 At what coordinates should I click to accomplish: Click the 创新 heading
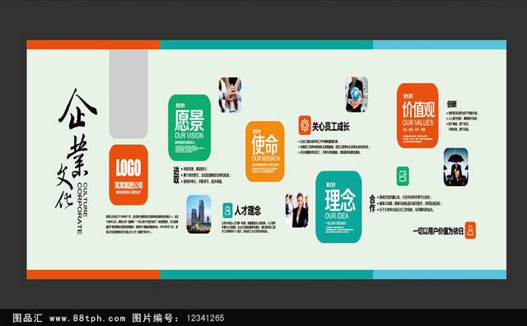pos(452,105)
